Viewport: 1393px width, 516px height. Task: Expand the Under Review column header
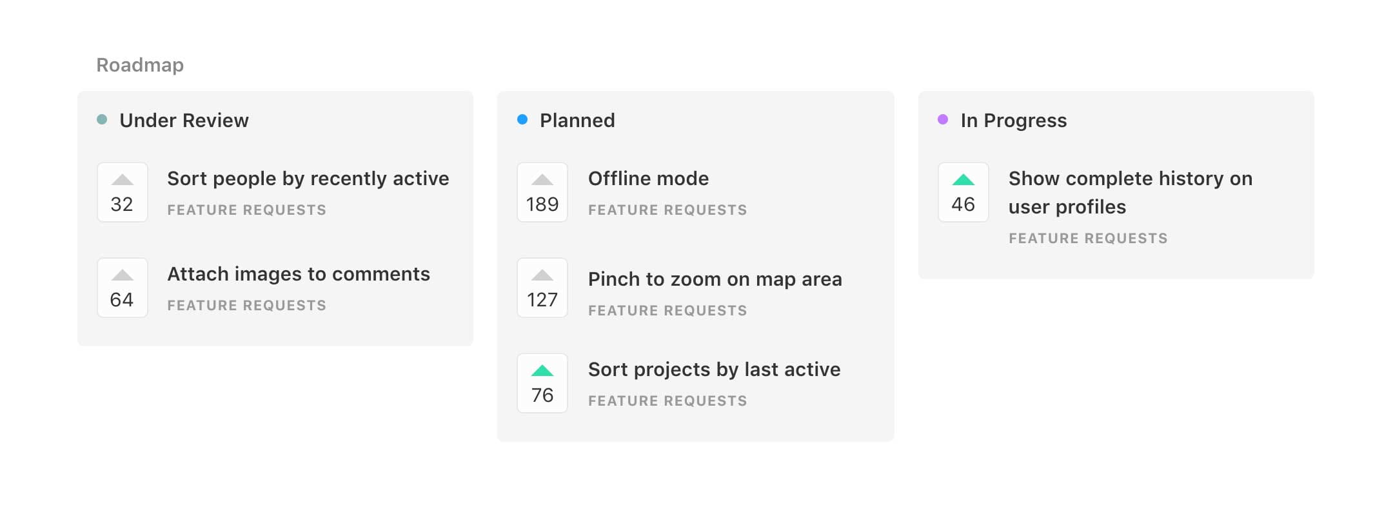[184, 120]
